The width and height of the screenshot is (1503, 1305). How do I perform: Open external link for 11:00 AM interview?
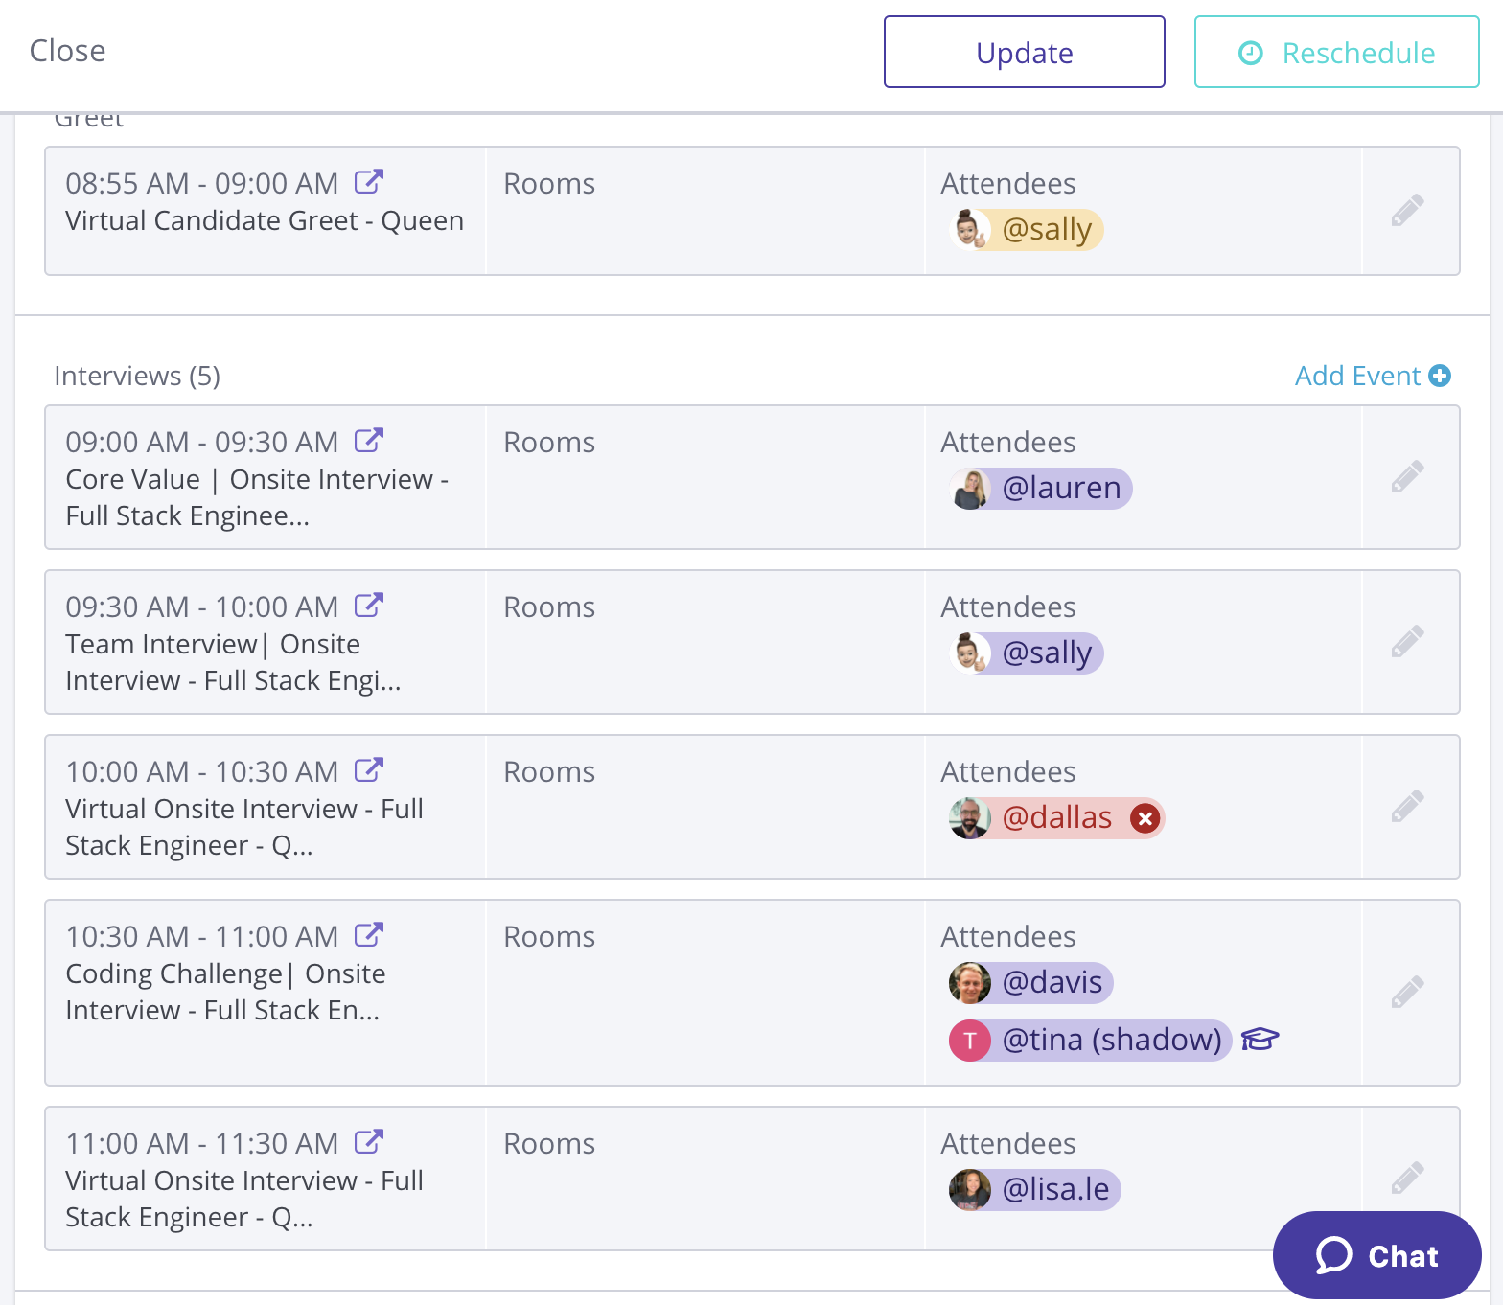coord(369,1141)
